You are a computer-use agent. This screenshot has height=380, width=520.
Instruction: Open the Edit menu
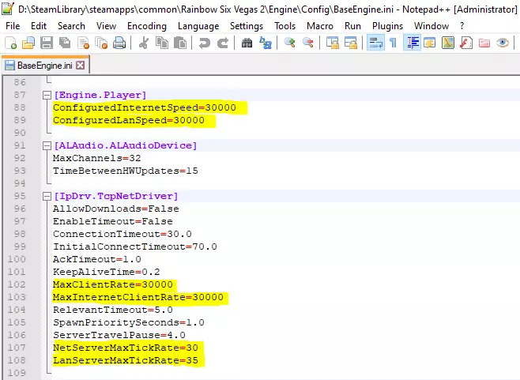click(39, 26)
